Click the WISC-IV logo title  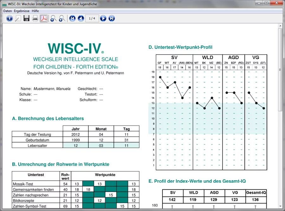tap(76, 49)
